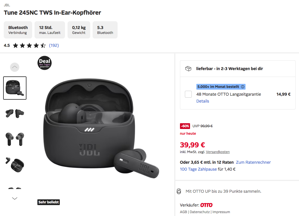The image size is (299, 216).
Task: Open the Langzeitgarantie 'Details' link
Action: [x=203, y=101]
